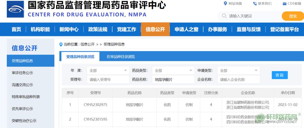Click the current location pin icon

61,44
